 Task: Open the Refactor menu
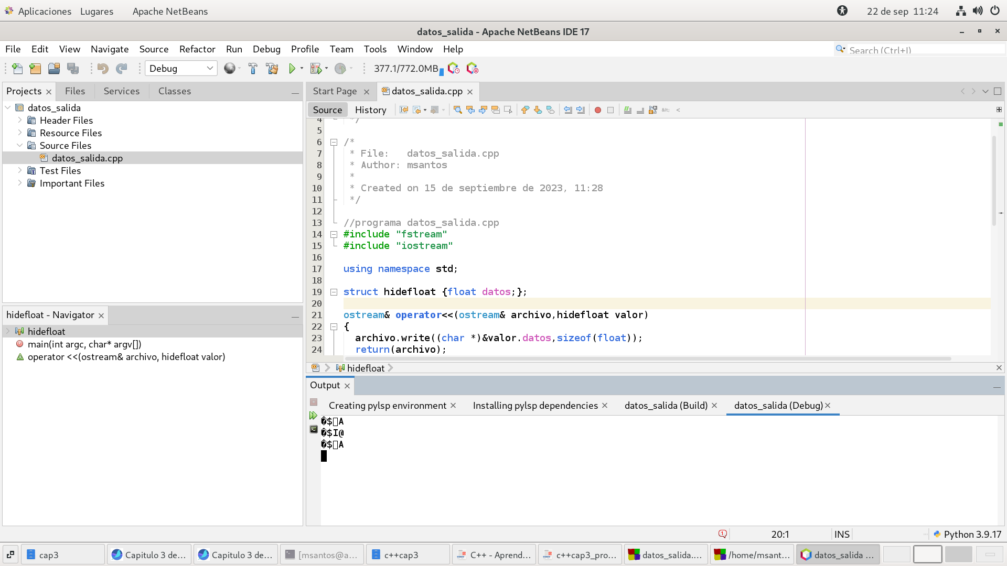(197, 49)
